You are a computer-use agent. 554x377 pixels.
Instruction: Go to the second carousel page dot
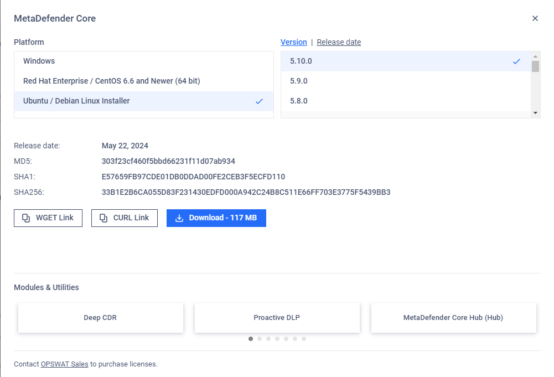pos(260,339)
